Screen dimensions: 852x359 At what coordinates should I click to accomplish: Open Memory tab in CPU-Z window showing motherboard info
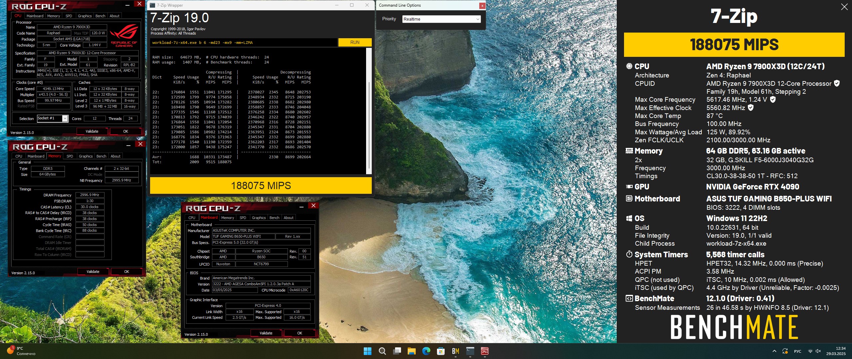pyautogui.click(x=228, y=218)
